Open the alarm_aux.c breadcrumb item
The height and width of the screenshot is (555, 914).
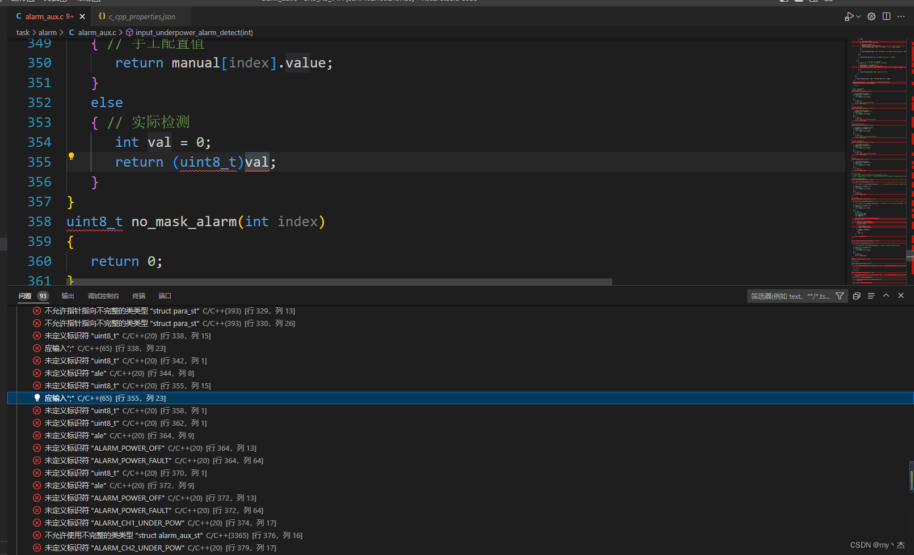pos(92,32)
